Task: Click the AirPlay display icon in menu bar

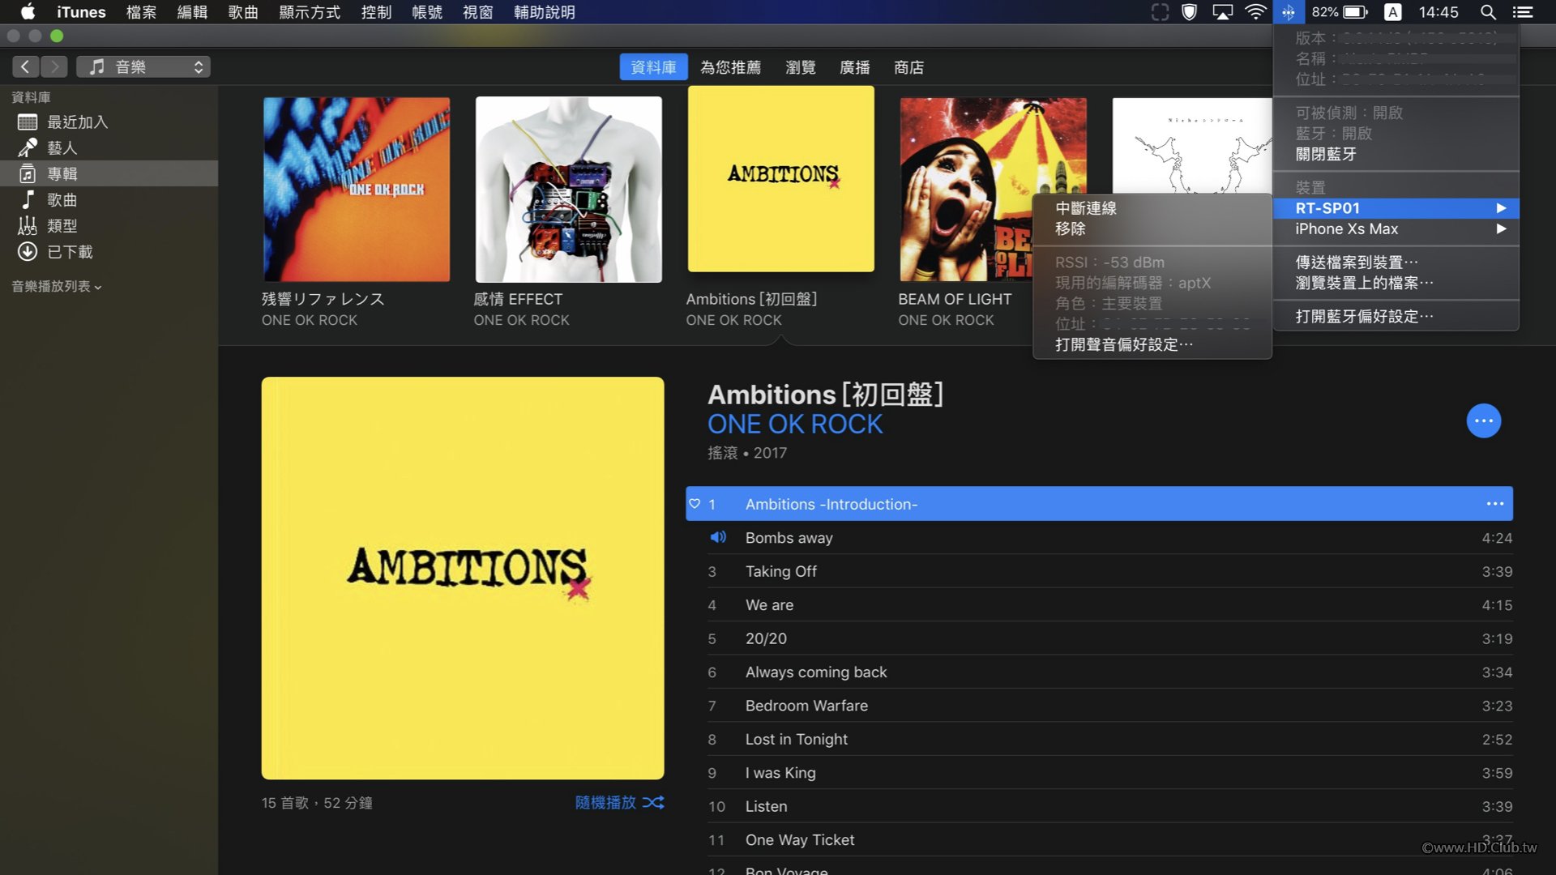Action: [x=1222, y=11]
